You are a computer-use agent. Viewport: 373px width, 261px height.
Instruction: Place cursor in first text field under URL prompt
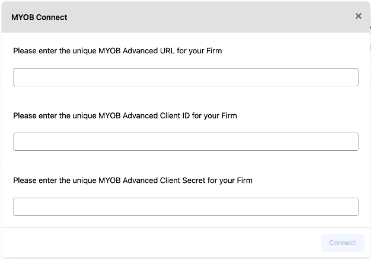pyautogui.click(x=186, y=77)
